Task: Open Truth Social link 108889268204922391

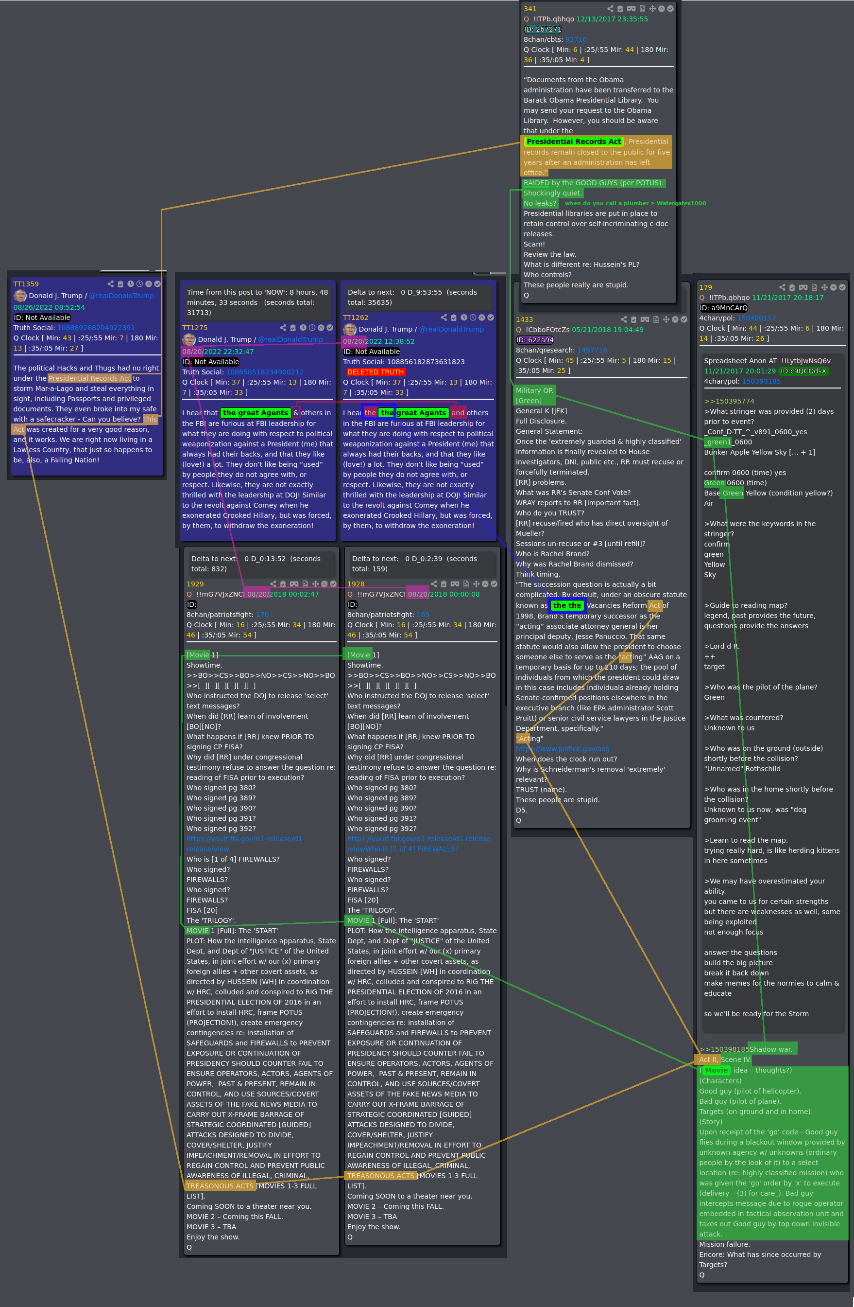Action: click(x=96, y=328)
